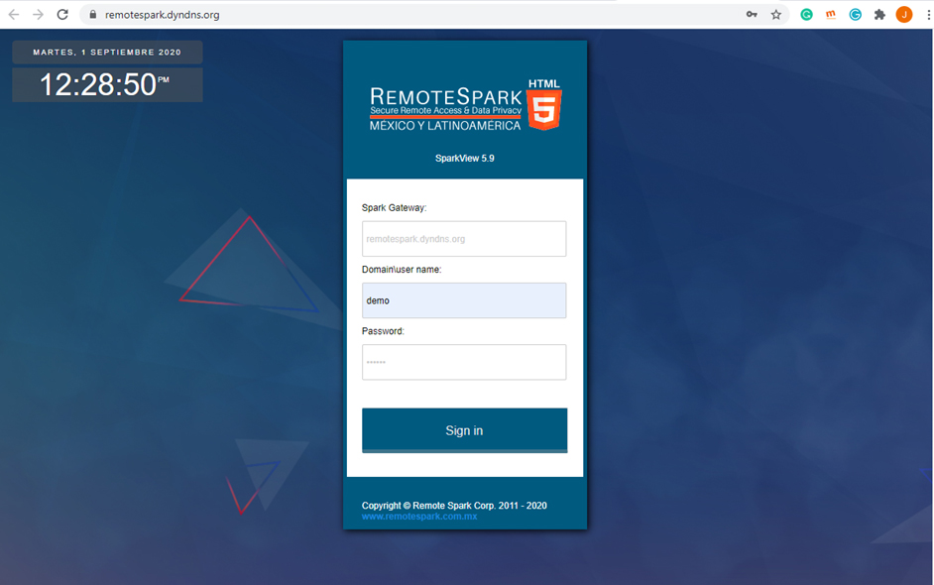Open the www.remotespark.com.mx link

pos(419,517)
